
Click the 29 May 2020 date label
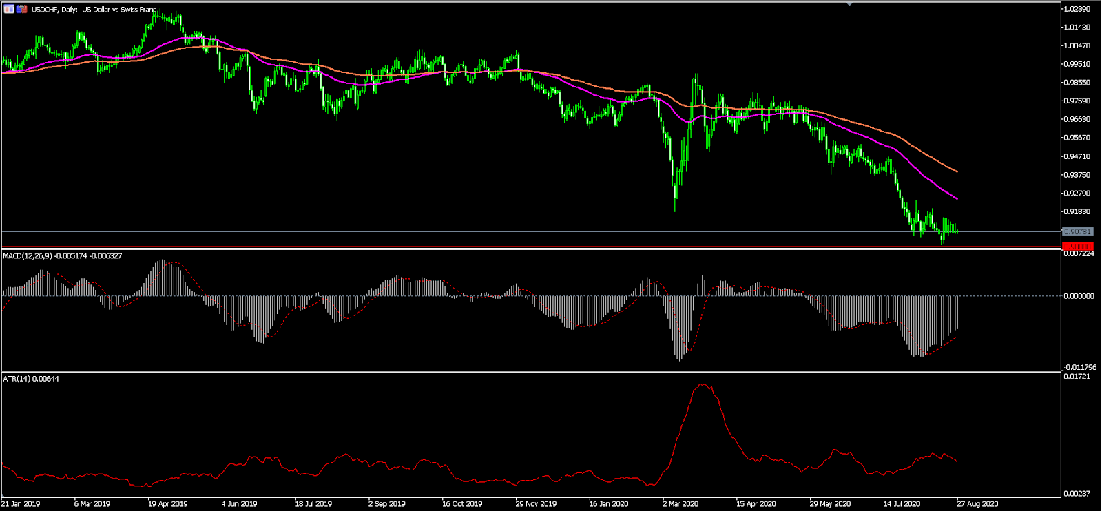pos(830,504)
